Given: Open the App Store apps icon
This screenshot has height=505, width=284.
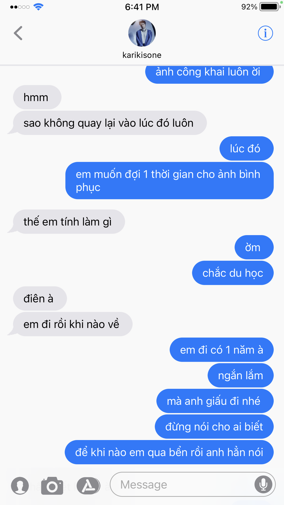Looking at the screenshot, I should (88, 486).
